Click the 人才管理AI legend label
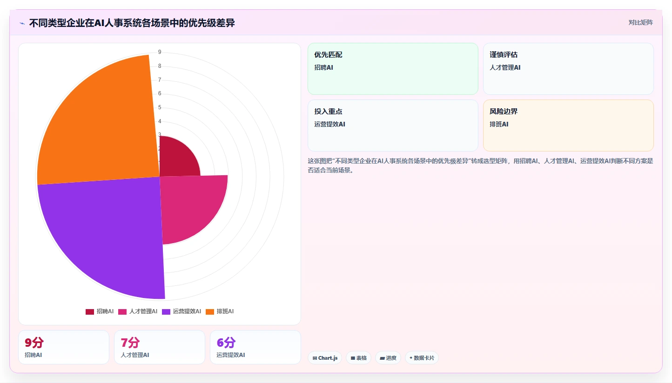Image resolution: width=672 pixels, height=383 pixels. click(x=143, y=311)
